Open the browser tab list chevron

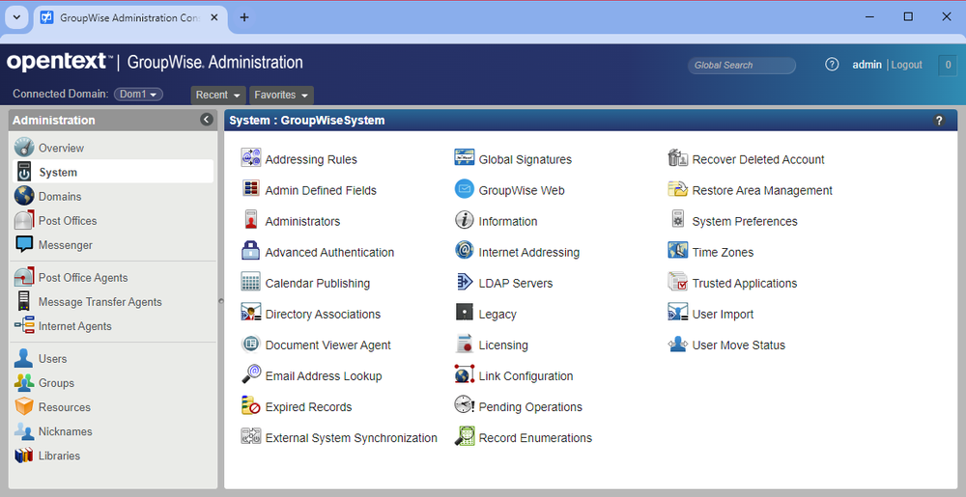coord(16,17)
